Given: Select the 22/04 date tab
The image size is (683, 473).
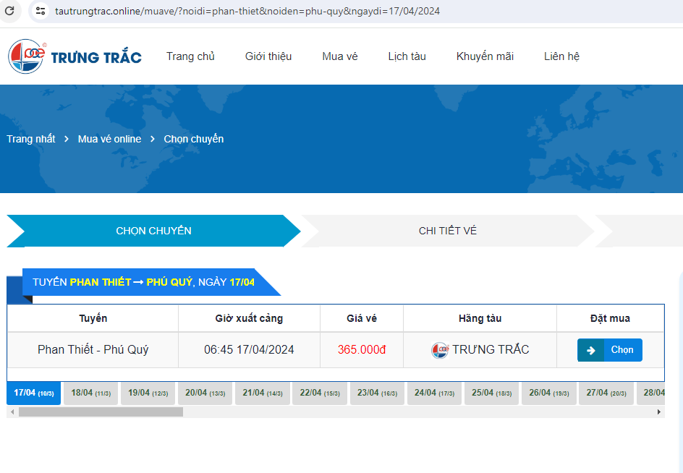Looking at the screenshot, I should pos(320,393).
